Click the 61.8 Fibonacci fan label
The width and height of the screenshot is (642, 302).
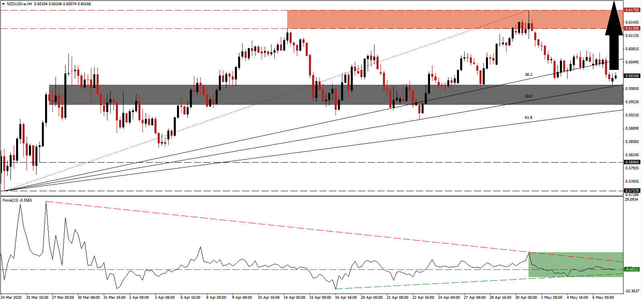point(528,118)
